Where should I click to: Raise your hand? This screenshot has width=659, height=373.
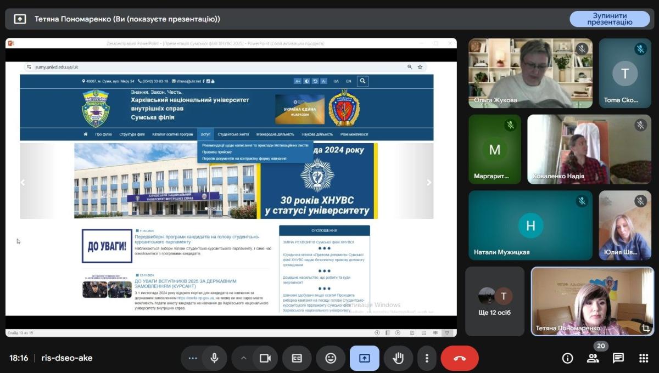(x=398, y=358)
